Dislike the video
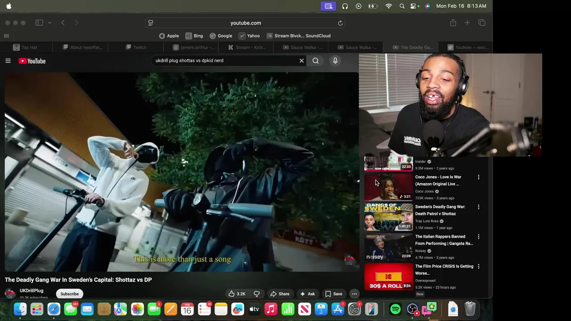Viewport: 571px width, 321px height. click(257, 294)
